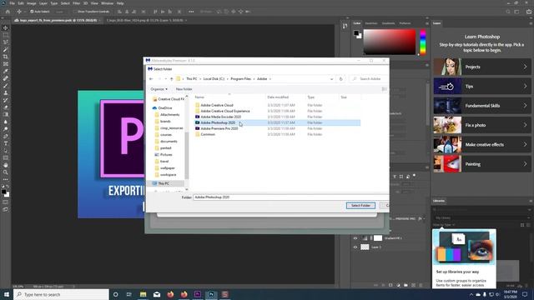
Task: Sort the file list by the Date modified column
Action: (x=278, y=97)
